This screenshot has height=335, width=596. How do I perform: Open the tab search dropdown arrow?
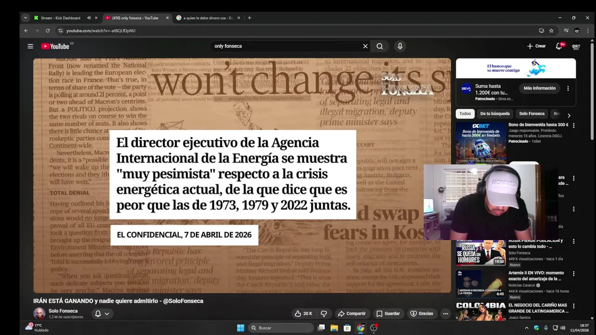click(x=26, y=18)
